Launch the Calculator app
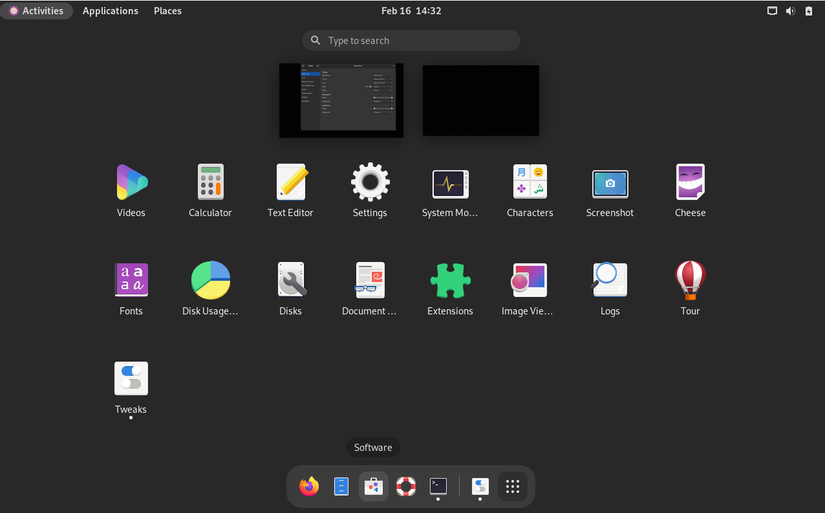The width and height of the screenshot is (825, 513). coord(210,182)
